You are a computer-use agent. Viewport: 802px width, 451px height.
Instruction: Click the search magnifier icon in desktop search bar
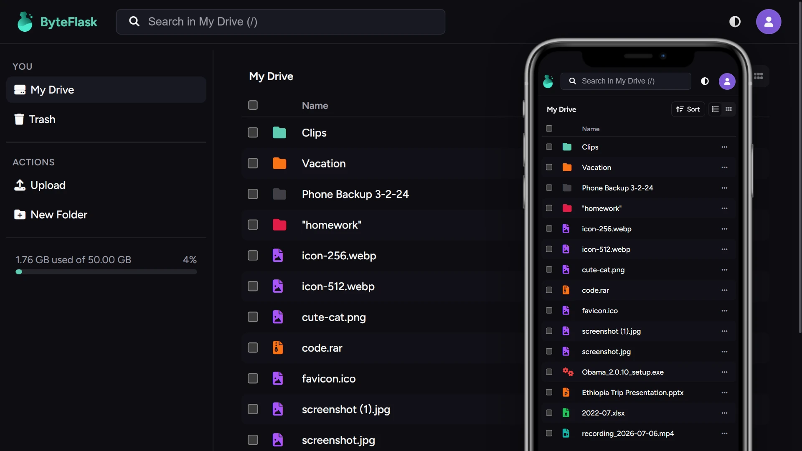click(x=134, y=21)
